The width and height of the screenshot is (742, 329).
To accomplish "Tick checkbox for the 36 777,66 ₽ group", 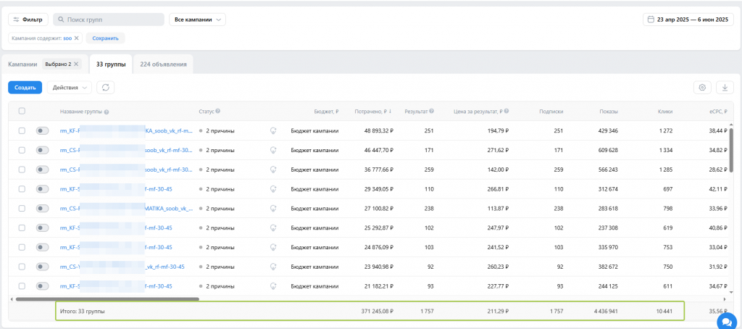I will tap(22, 170).
